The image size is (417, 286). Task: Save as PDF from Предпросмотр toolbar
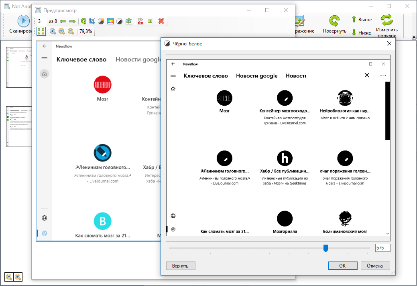[141, 21]
